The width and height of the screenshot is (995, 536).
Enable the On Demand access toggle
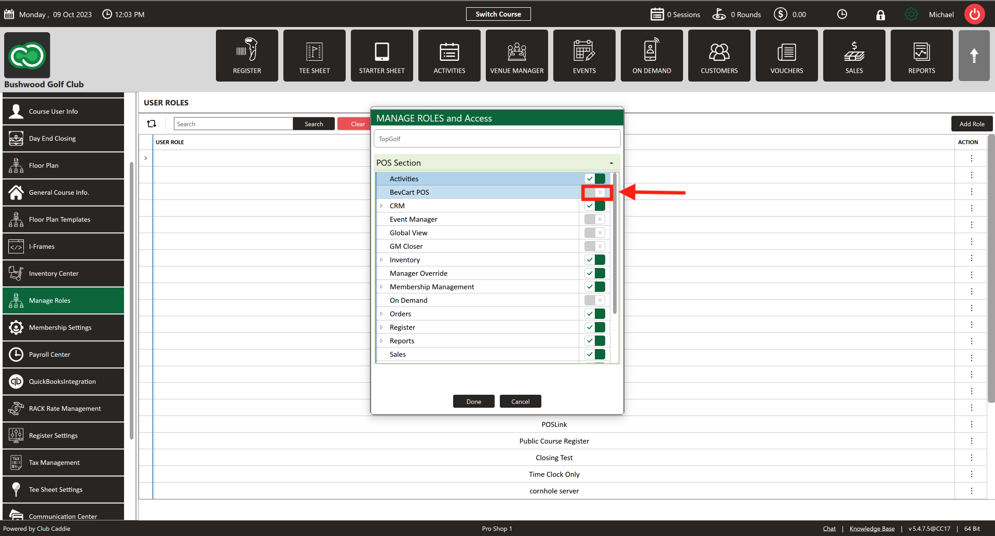point(595,300)
